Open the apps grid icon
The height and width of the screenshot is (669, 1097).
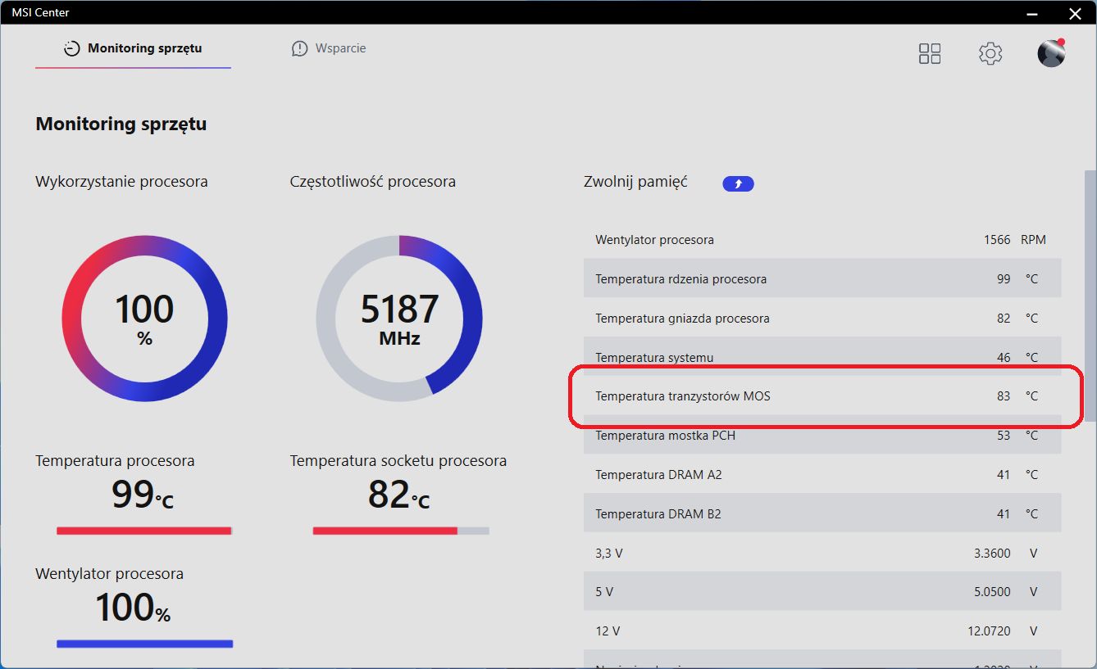click(930, 54)
